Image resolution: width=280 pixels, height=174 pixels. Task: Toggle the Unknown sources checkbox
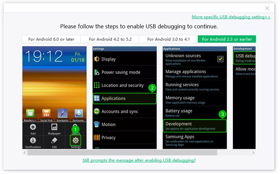coord(220,59)
